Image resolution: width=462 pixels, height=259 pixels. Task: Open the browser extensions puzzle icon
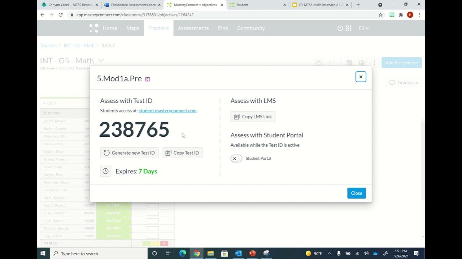pyautogui.click(x=401, y=15)
